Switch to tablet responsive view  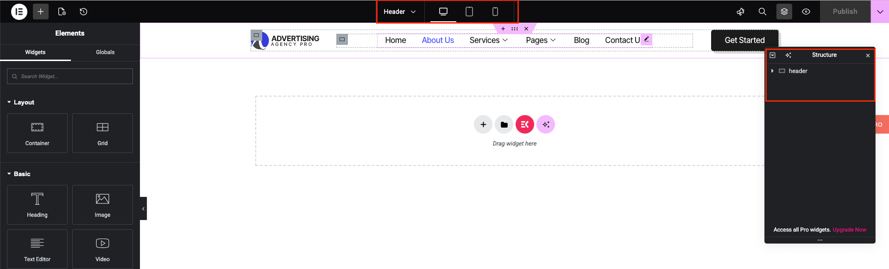(469, 12)
